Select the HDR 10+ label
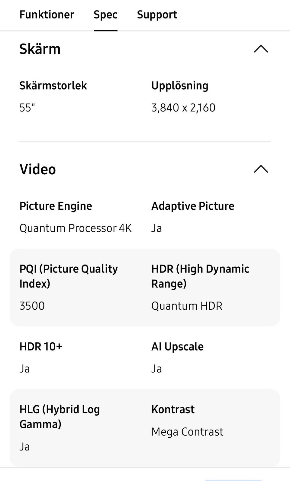Image resolution: width=290 pixels, height=481 pixels. 41,347
